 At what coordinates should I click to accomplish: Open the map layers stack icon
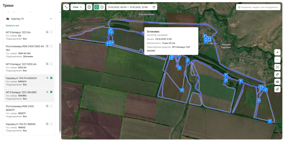click(277, 82)
